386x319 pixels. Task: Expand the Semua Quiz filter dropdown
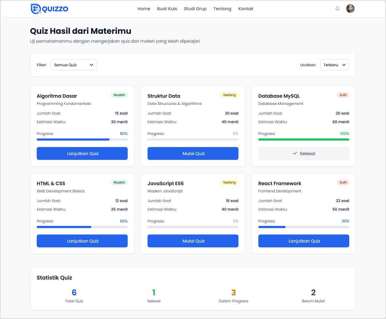click(x=74, y=65)
